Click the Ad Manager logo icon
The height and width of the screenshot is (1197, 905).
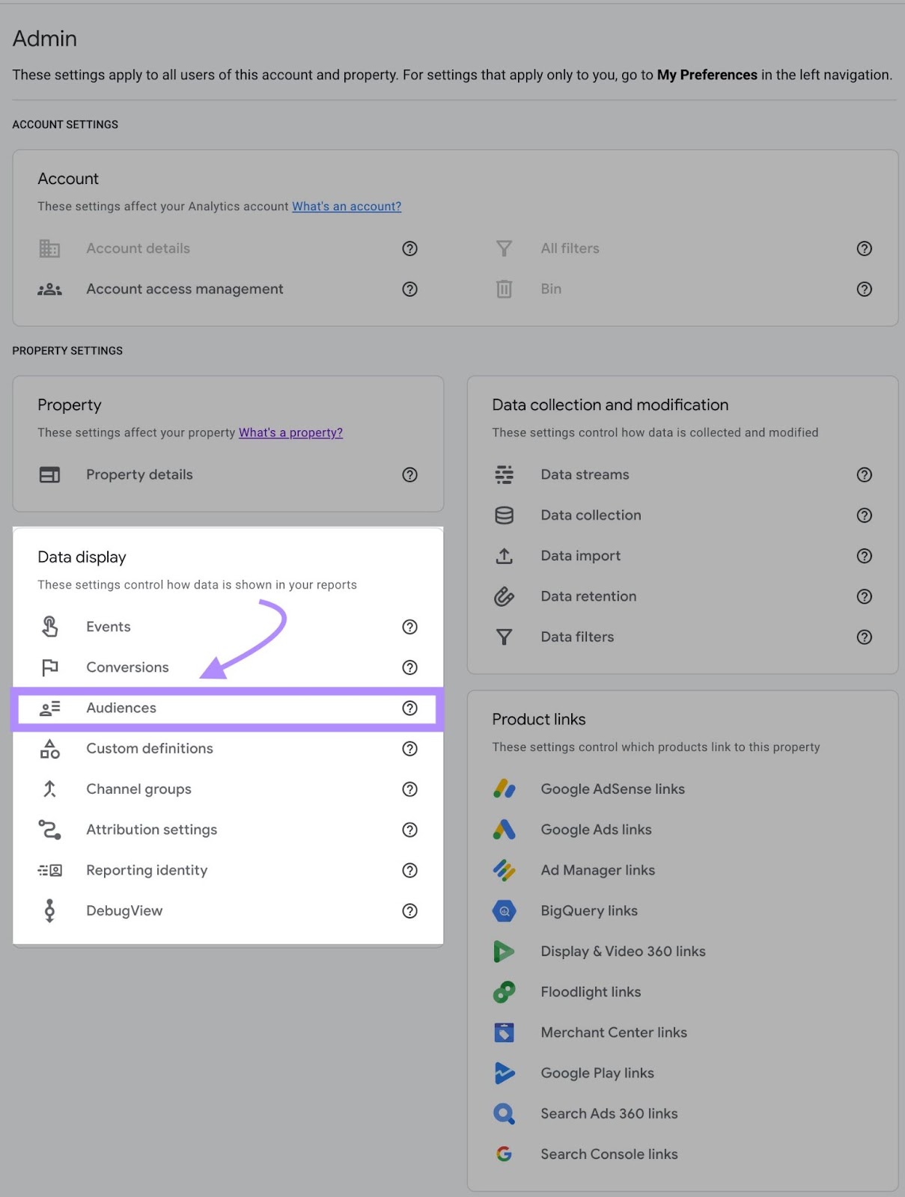(x=505, y=870)
